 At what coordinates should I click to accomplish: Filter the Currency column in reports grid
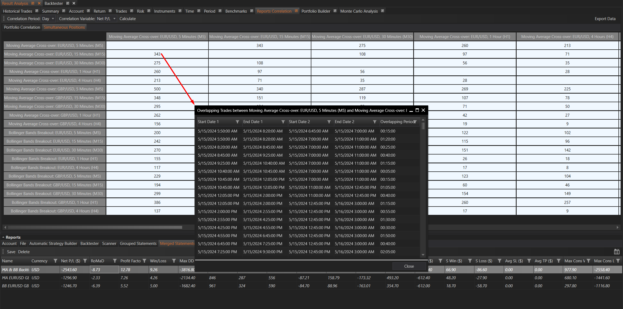pyautogui.click(x=55, y=261)
